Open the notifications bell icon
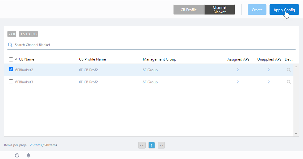This screenshot has width=303, height=159. 29,155
